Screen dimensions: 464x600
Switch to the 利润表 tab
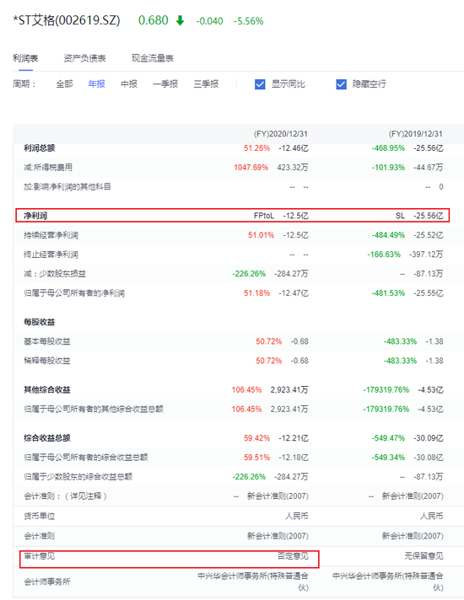click(25, 58)
